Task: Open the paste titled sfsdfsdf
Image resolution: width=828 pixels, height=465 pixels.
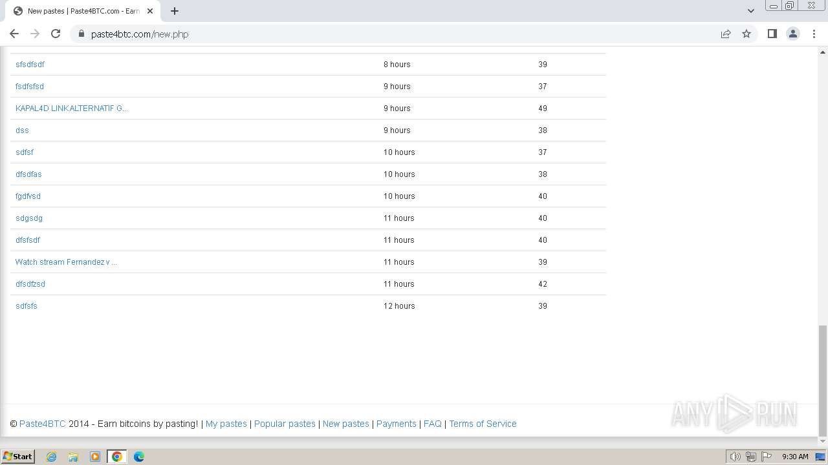Action: pos(30,65)
